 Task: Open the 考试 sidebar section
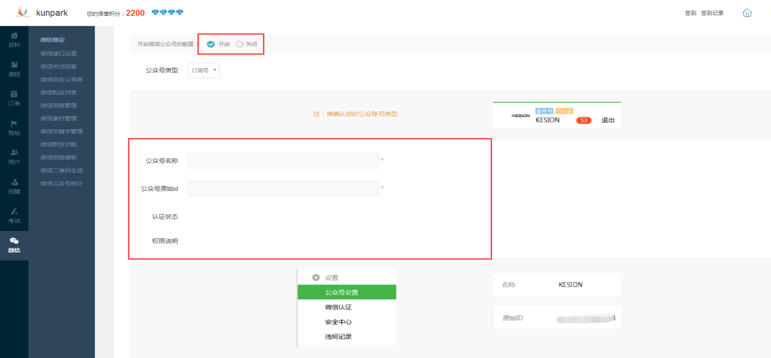[14, 215]
